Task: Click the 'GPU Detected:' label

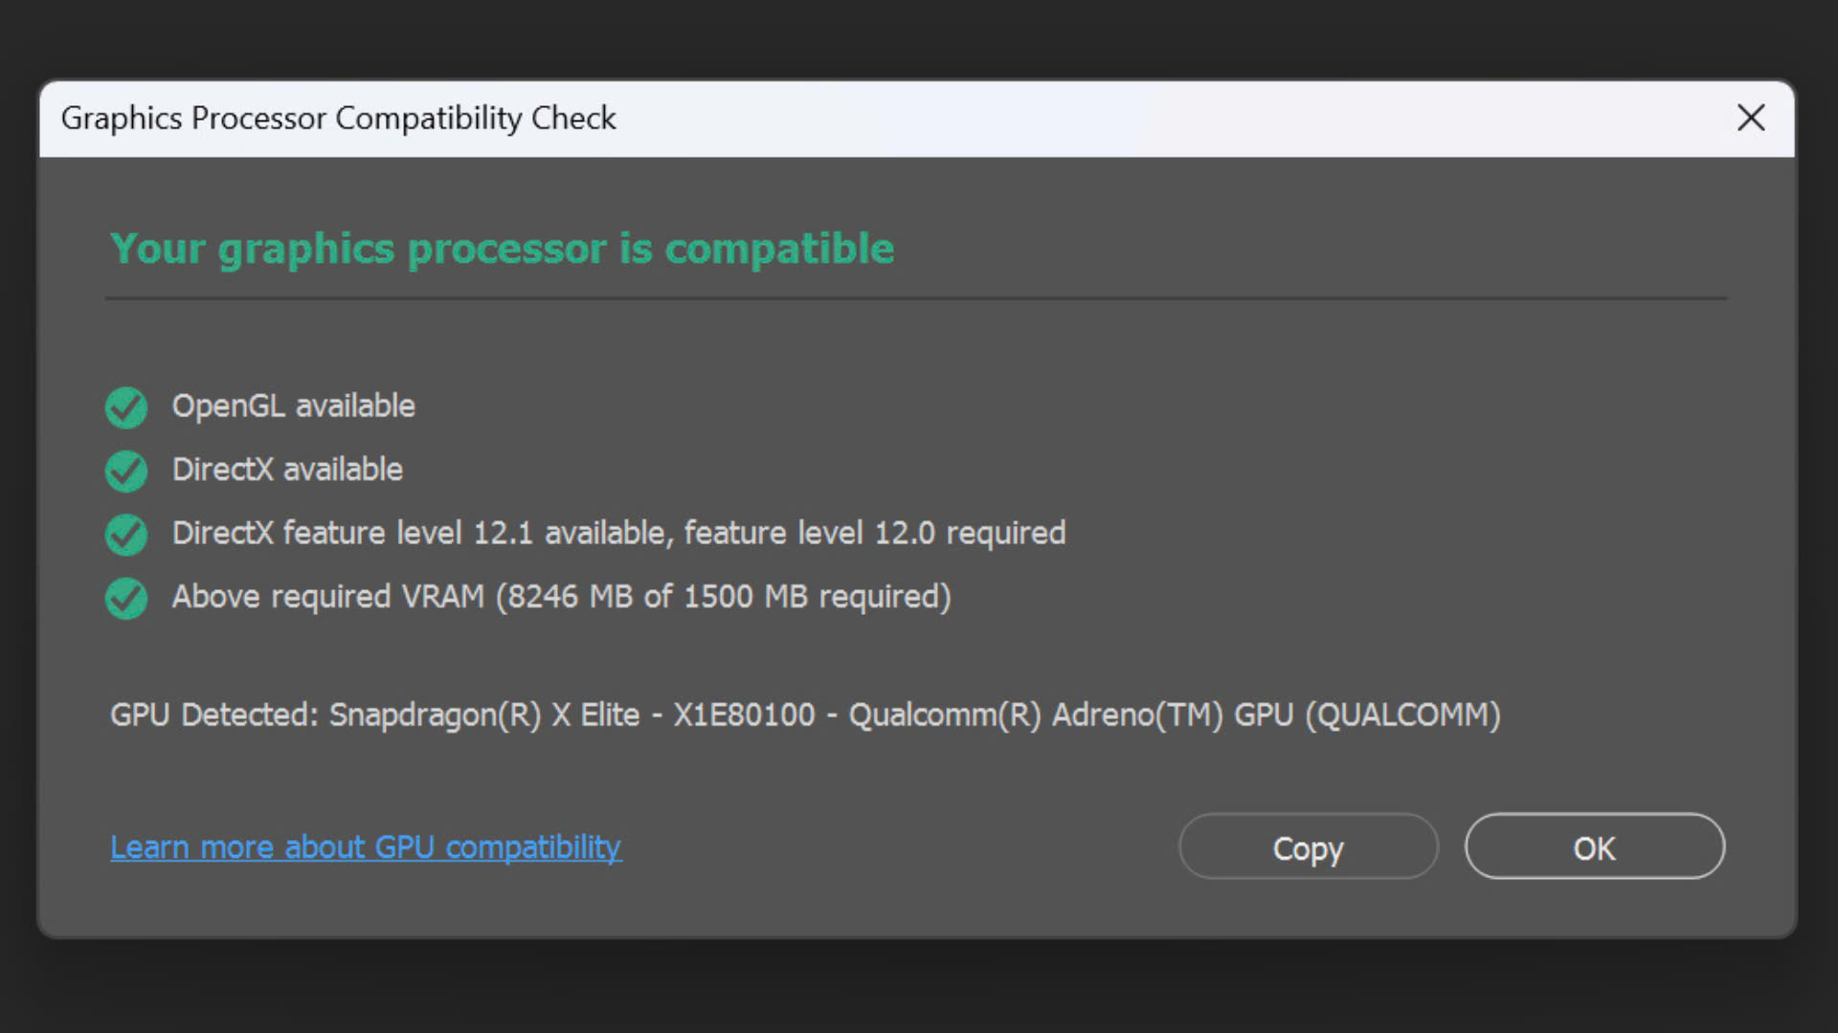Action: (x=214, y=715)
